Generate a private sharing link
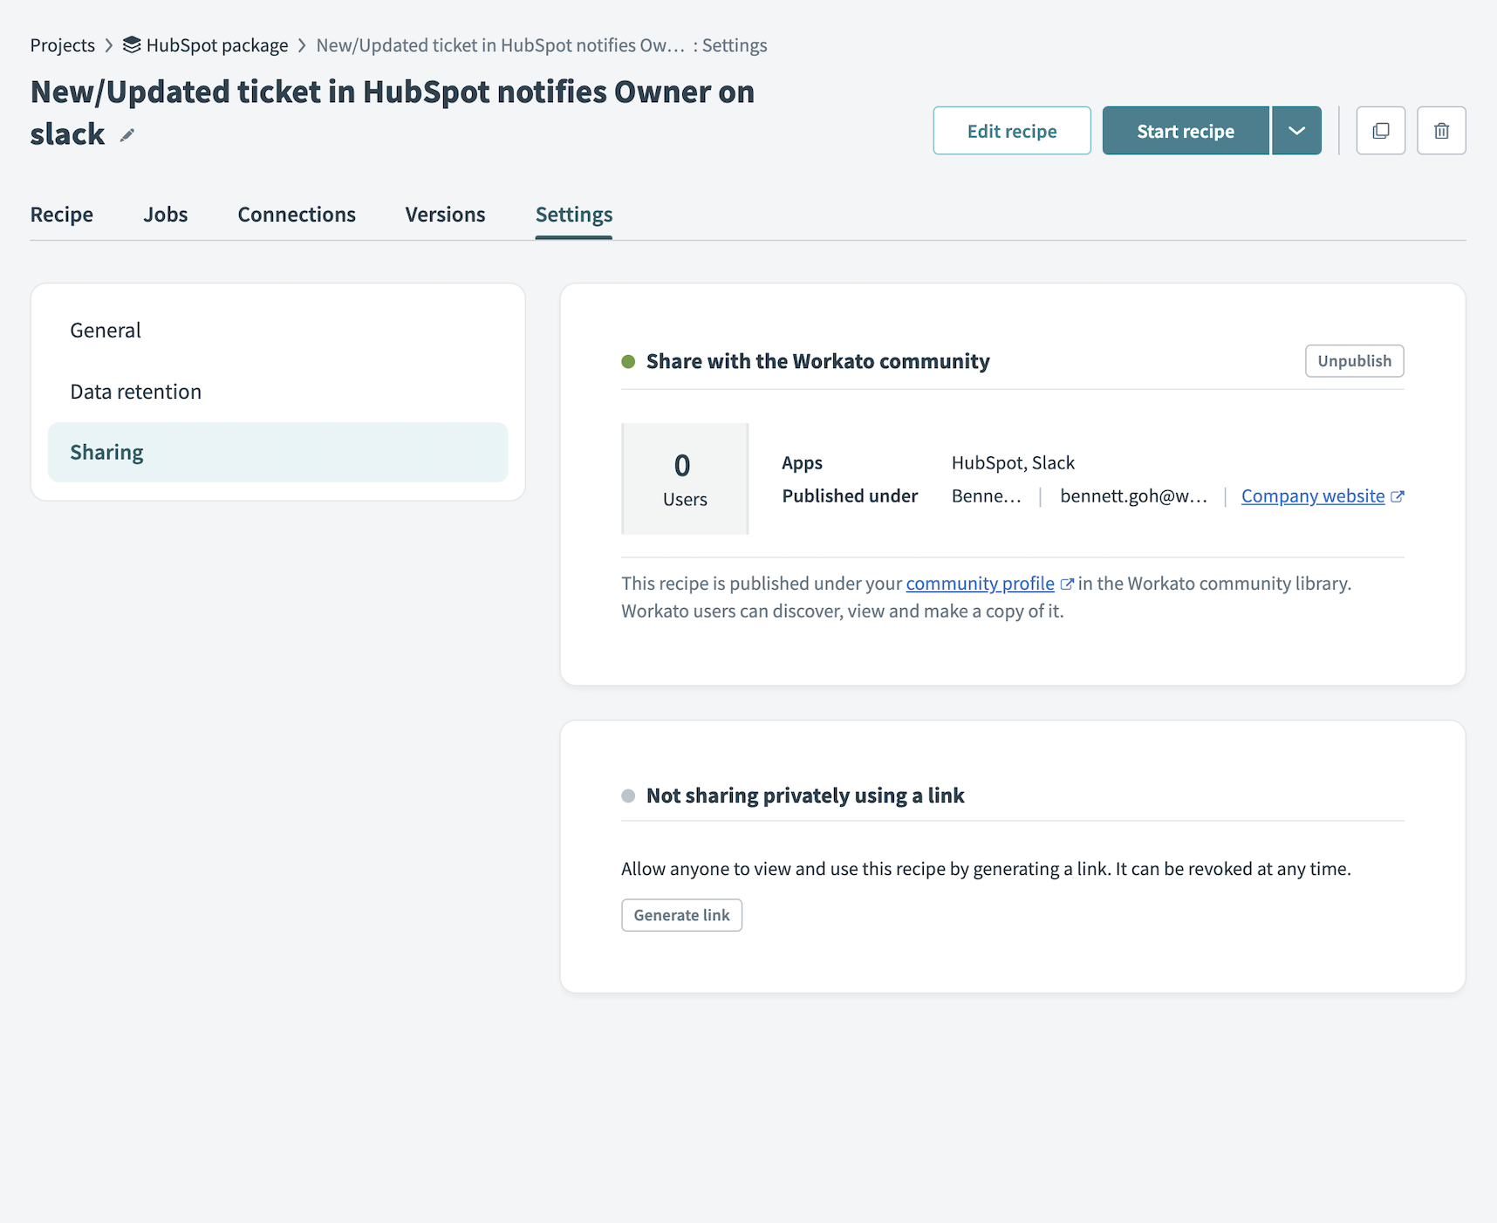This screenshot has height=1223, width=1497. 681,915
